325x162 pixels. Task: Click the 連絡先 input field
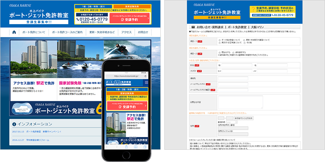[233, 78]
